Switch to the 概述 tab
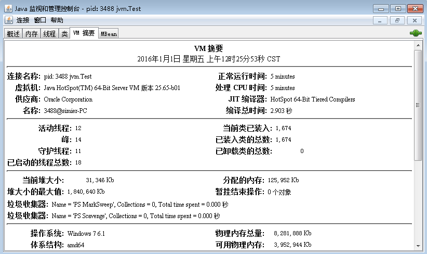The height and width of the screenshot is (254, 427). (x=14, y=34)
